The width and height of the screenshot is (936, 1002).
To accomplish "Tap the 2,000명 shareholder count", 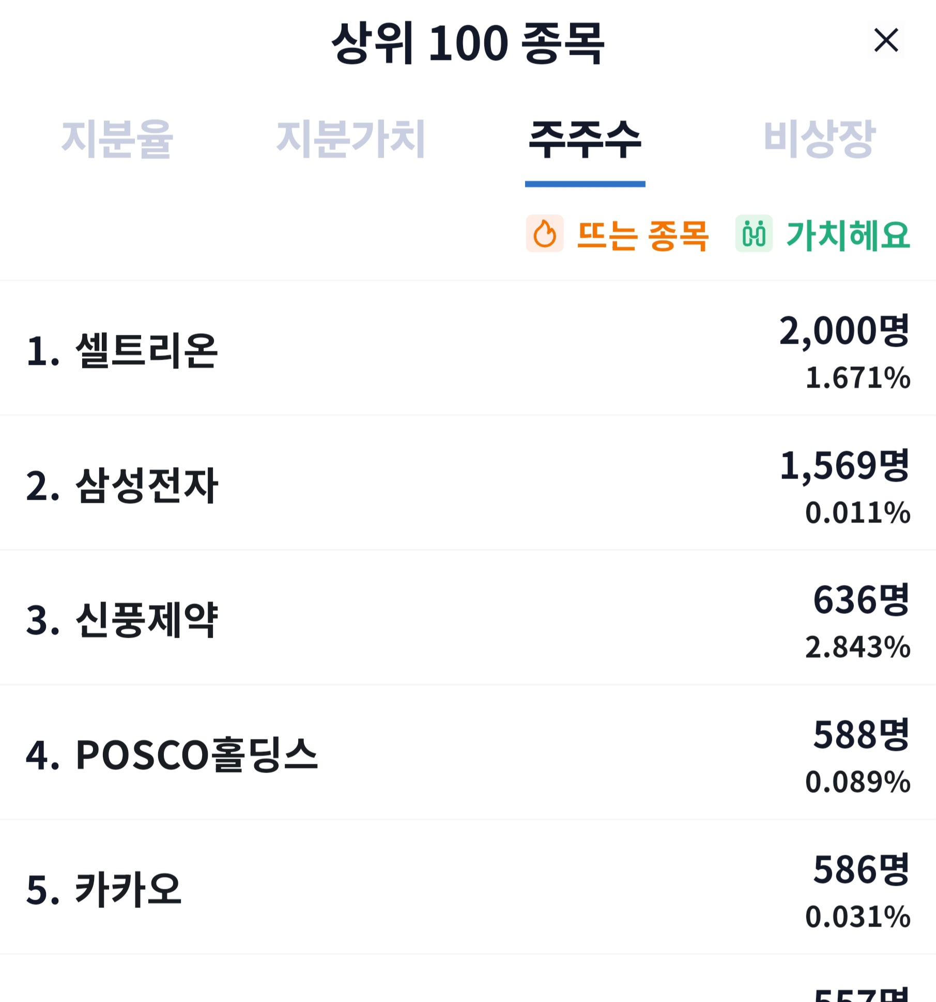I will [844, 331].
